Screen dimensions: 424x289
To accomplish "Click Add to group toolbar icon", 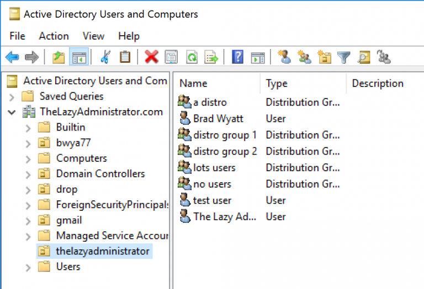I will [x=384, y=57].
